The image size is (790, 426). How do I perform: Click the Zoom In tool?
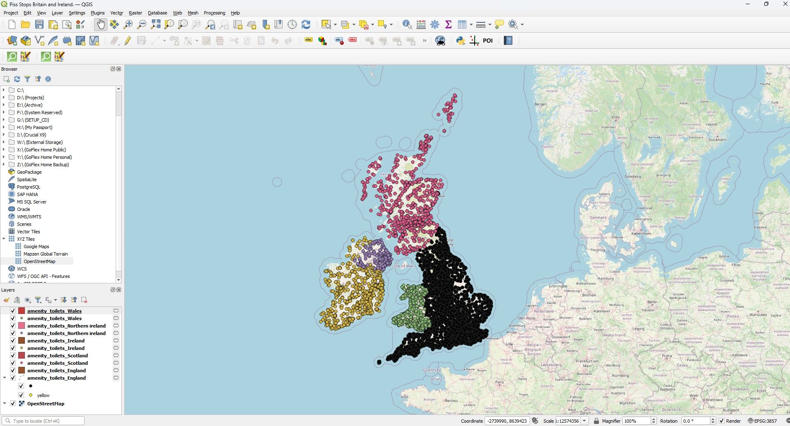128,24
